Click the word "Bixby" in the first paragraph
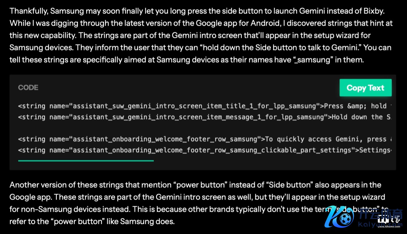The image size is (407, 234). (x=374, y=11)
